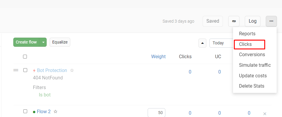Collapse stats with the up-arrow button

pyautogui.click(x=202, y=43)
